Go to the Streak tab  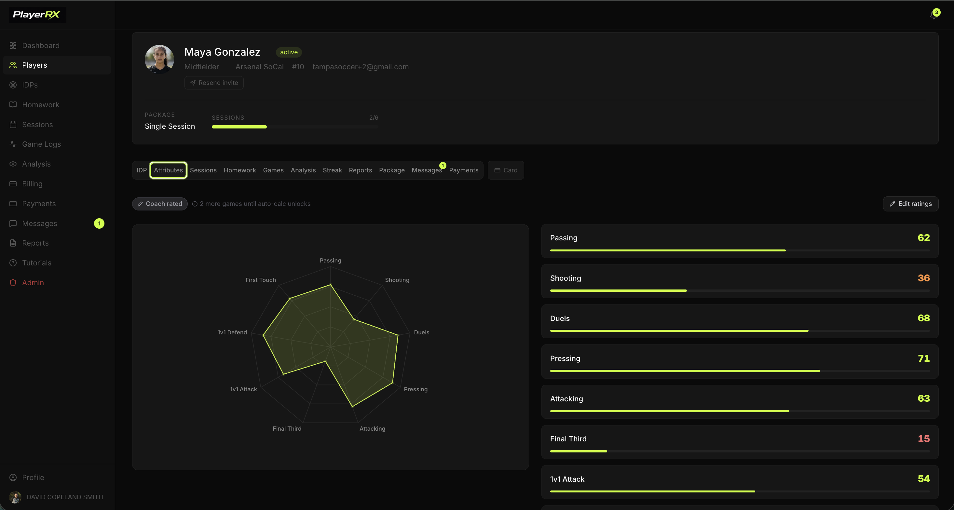[x=332, y=170]
